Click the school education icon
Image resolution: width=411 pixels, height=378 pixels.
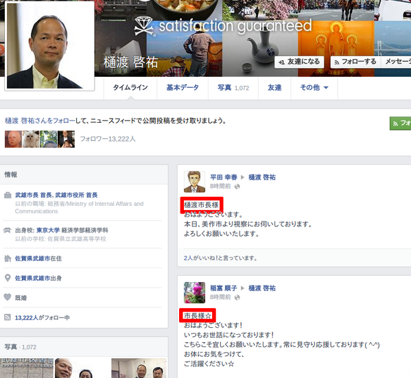click(x=8, y=231)
